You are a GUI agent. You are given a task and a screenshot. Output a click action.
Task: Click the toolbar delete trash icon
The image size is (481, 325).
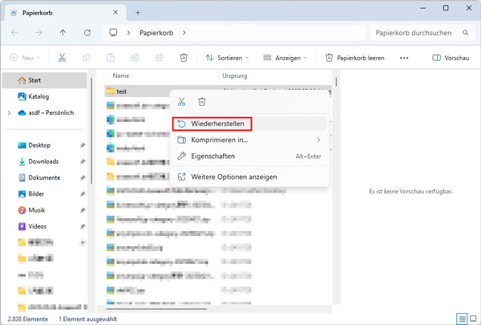click(x=184, y=58)
